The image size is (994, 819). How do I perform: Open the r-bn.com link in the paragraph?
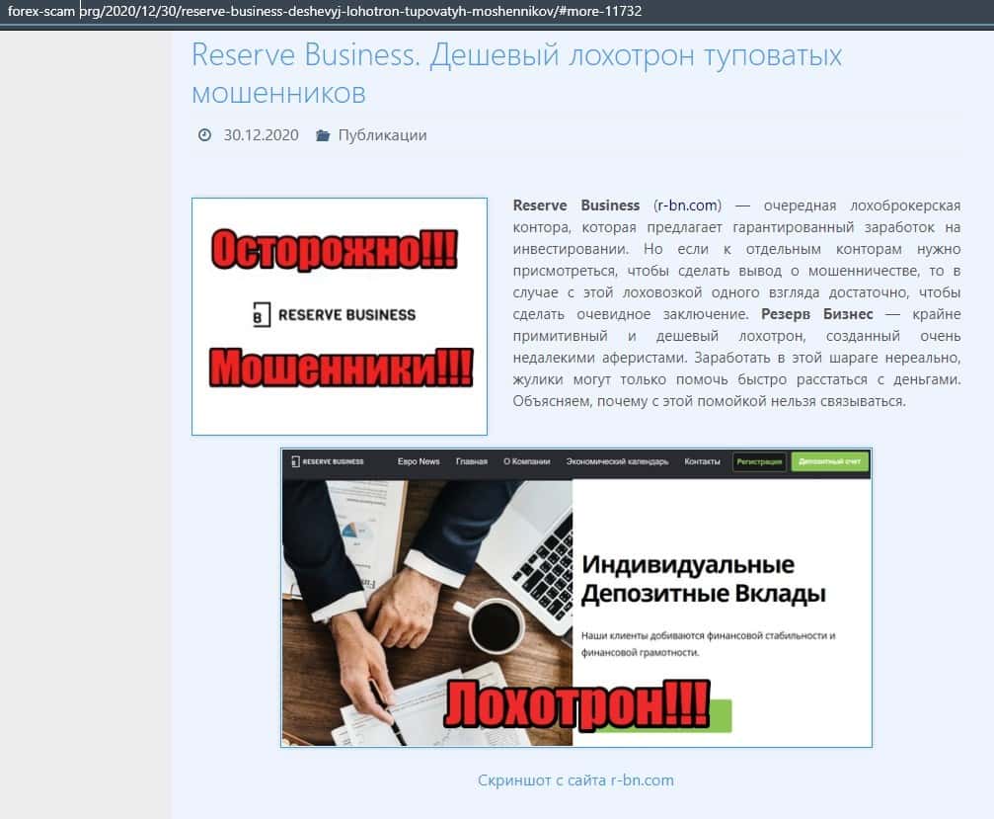[687, 205]
